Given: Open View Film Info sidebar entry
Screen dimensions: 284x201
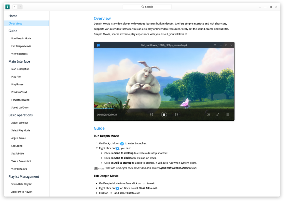Looking at the screenshot, I should click(19, 169).
